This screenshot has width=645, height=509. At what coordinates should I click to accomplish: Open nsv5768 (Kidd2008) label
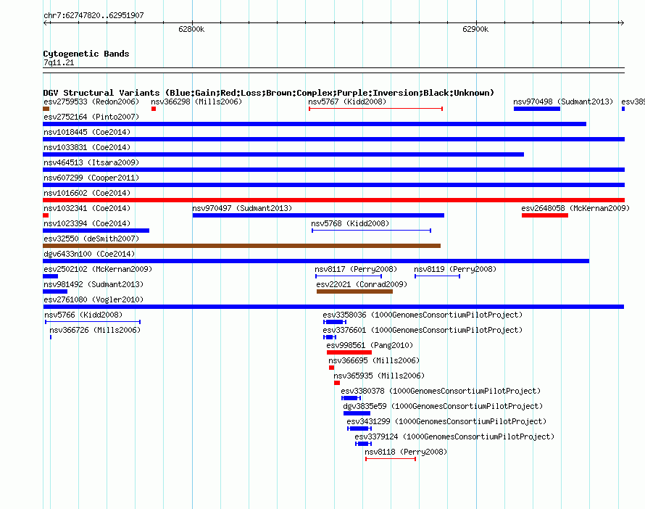tap(350, 223)
